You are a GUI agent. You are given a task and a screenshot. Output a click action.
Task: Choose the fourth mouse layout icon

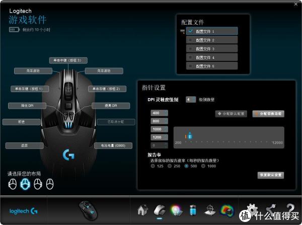click(x=50, y=184)
